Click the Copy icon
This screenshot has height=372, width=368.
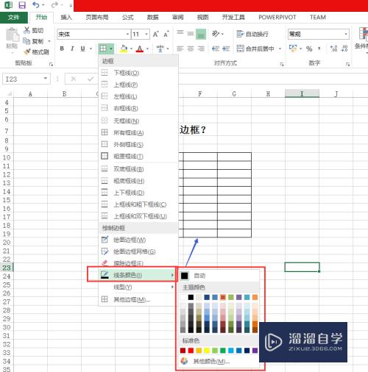pyautogui.click(x=26, y=41)
